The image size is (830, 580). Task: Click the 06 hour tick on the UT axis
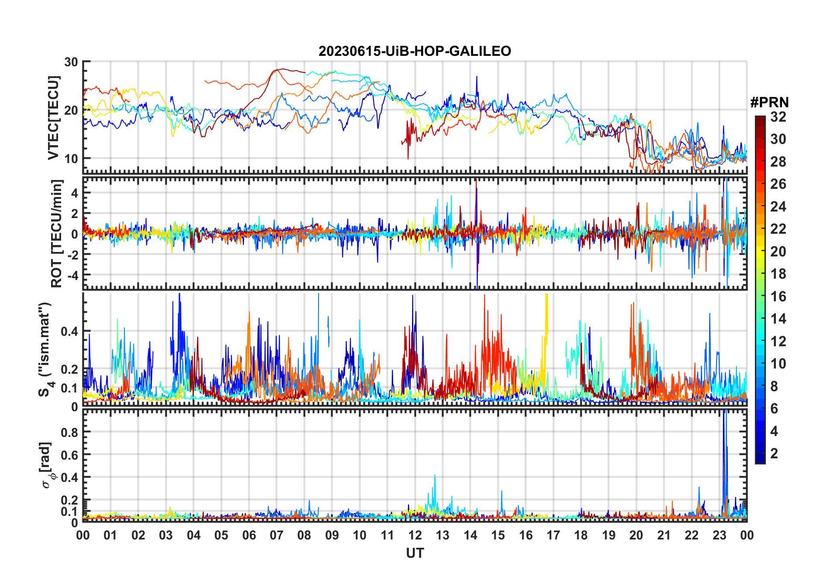pos(249,536)
